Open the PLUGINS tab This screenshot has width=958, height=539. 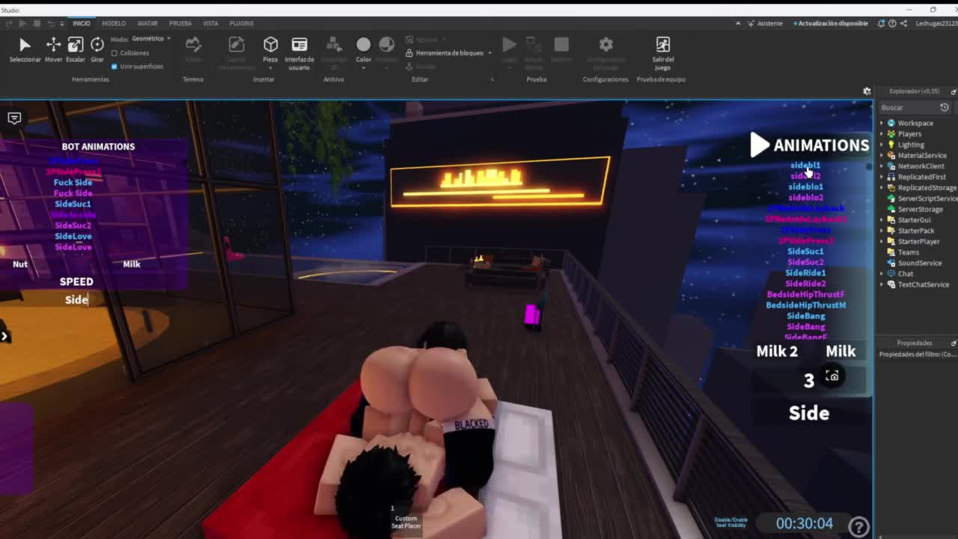click(x=241, y=23)
